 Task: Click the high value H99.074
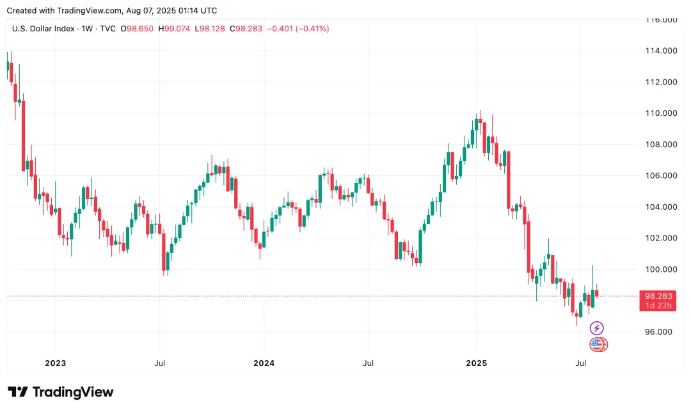174,29
